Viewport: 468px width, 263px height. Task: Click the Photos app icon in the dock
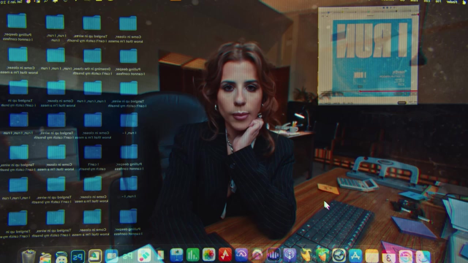209,255
